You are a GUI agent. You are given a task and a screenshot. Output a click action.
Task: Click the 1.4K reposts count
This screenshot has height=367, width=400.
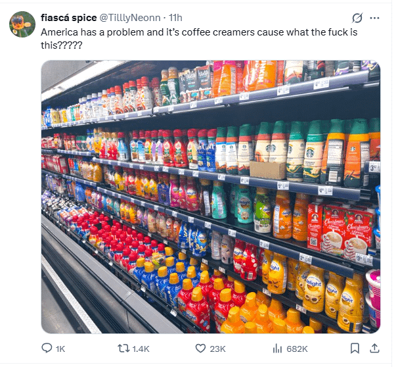141,349
